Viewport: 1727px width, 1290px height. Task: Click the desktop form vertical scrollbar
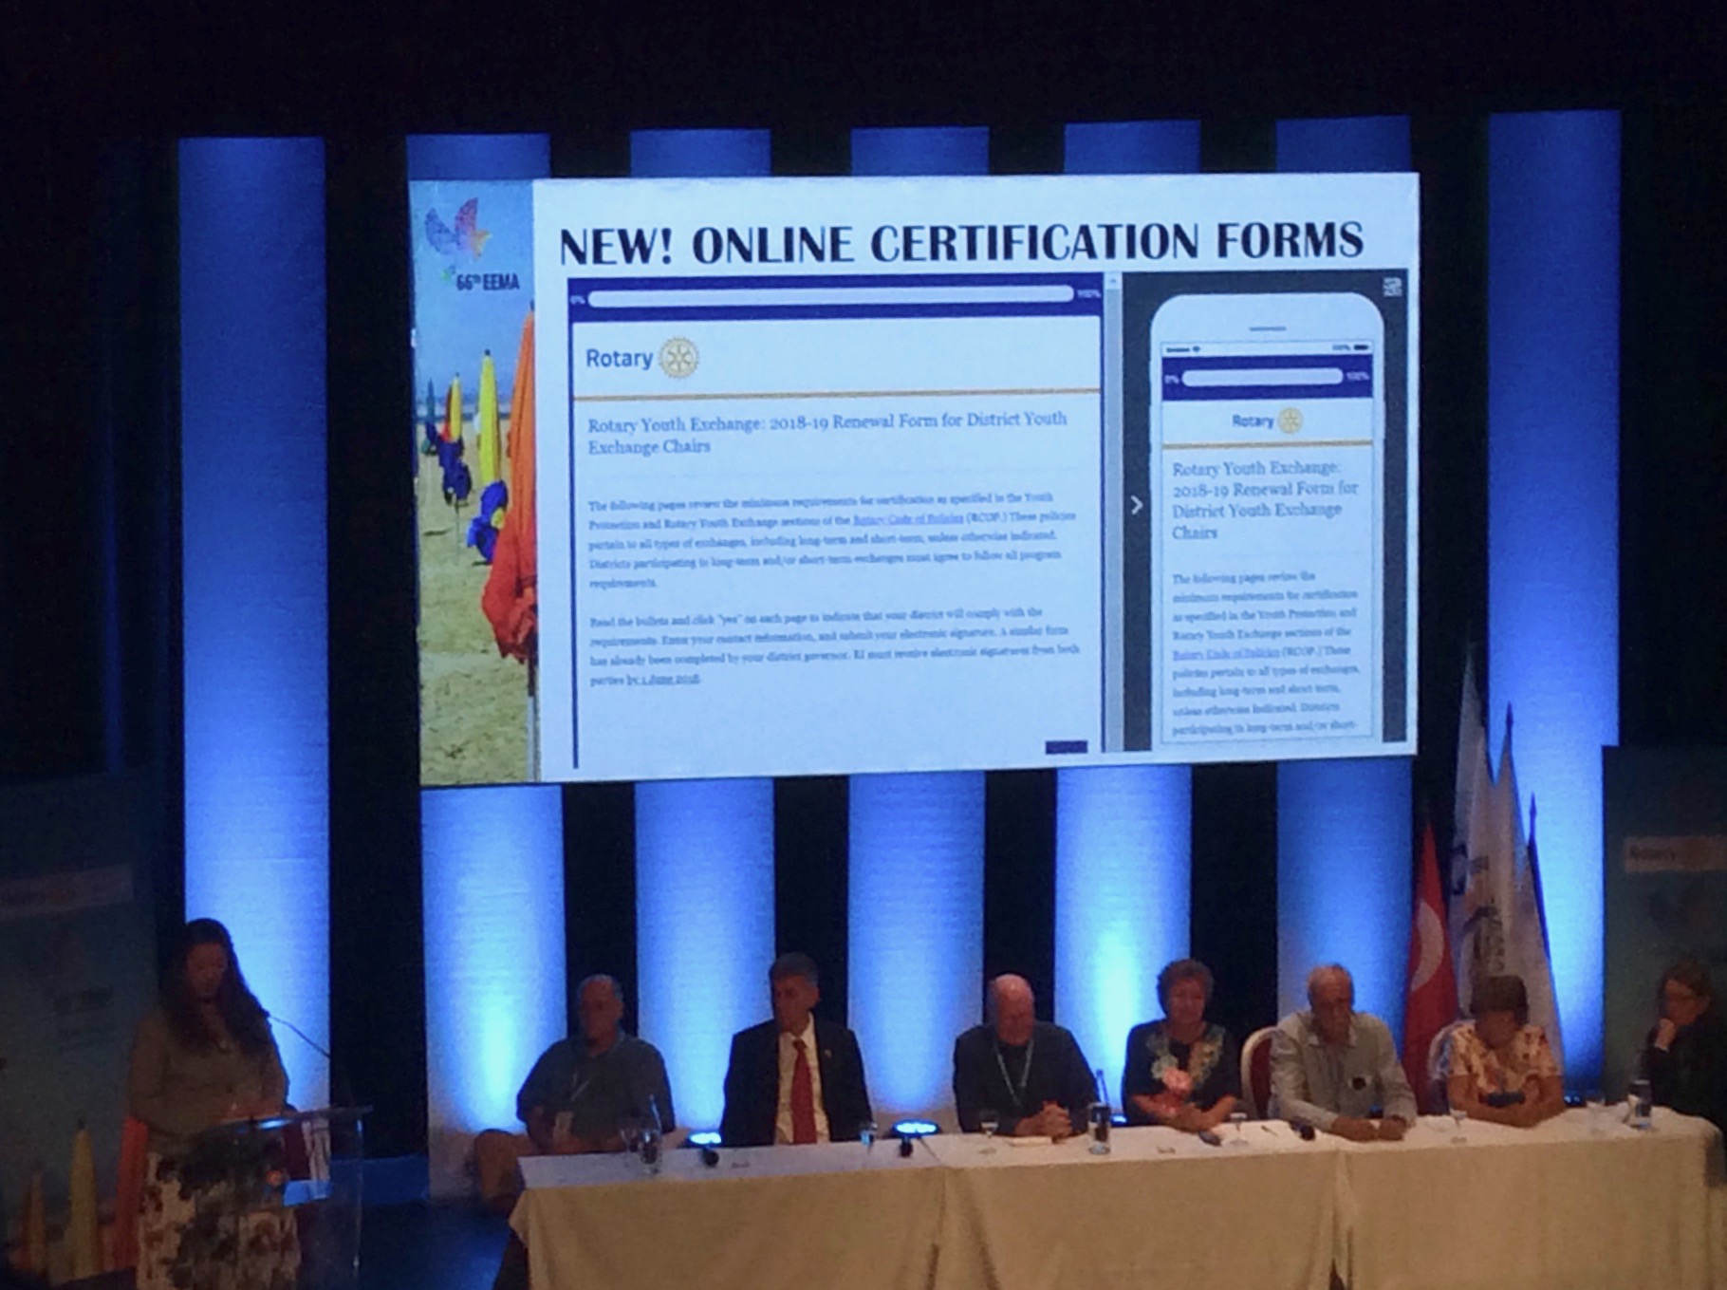1112,513
